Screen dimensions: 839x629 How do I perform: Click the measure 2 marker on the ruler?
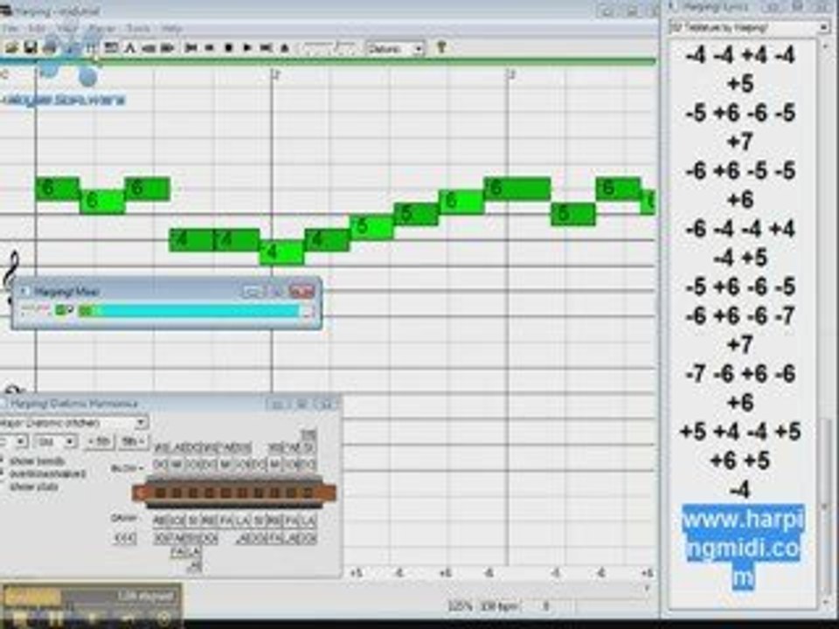275,74
